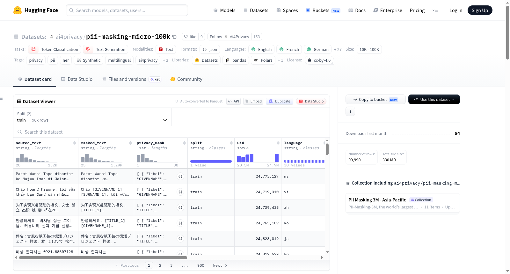Click the Sign Up button
The width and height of the screenshot is (510, 274).
click(480, 10)
